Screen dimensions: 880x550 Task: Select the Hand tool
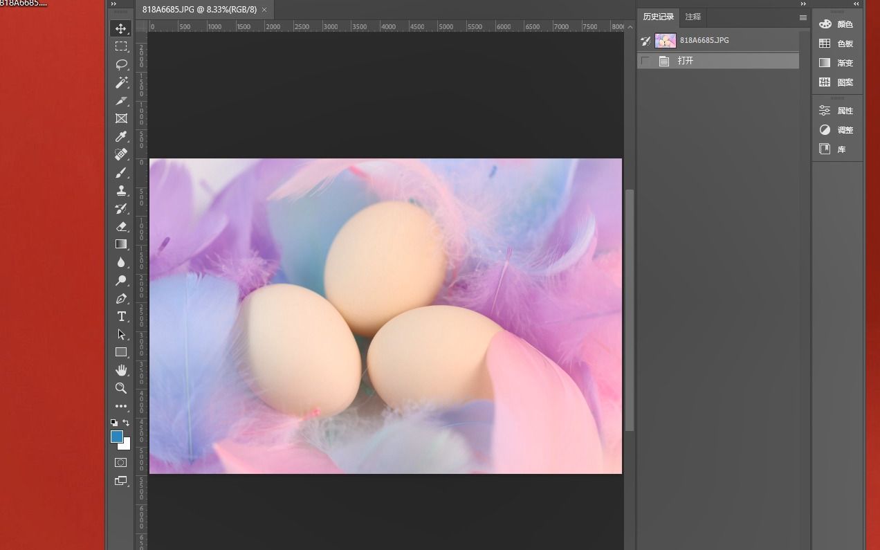(x=121, y=370)
